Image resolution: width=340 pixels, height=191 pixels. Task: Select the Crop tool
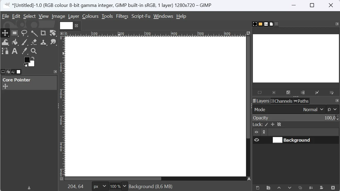[x=43, y=33]
